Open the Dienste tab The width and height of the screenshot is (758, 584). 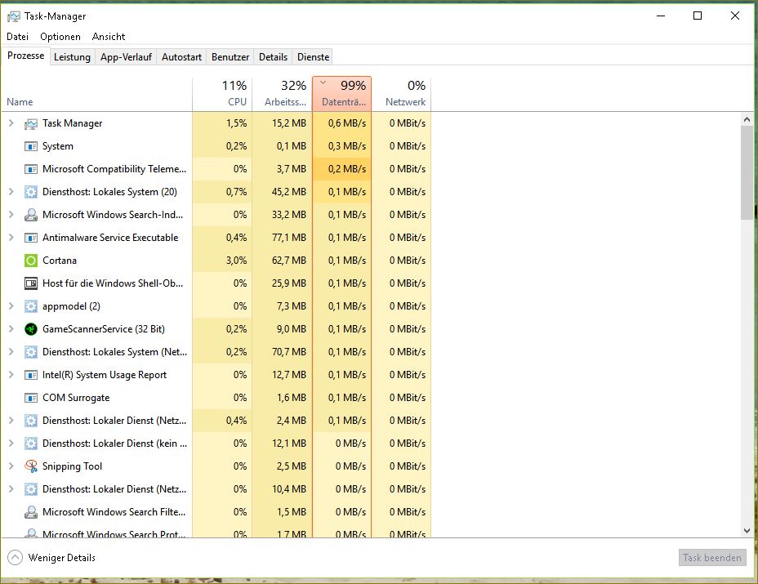314,57
